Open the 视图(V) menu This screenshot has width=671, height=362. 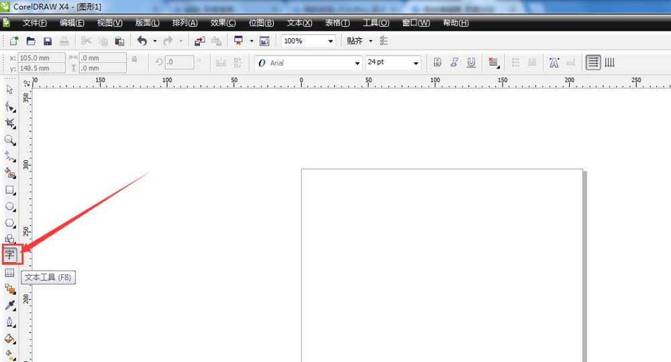(x=109, y=23)
